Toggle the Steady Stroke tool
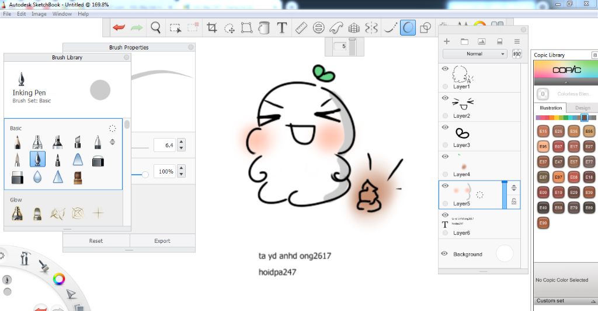The height and width of the screenshot is (311, 598). point(390,28)
